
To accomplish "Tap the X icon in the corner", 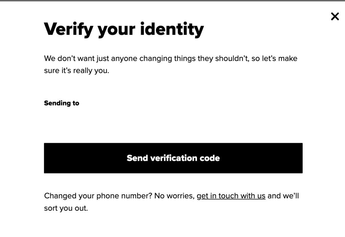I will tap(335, 17).
